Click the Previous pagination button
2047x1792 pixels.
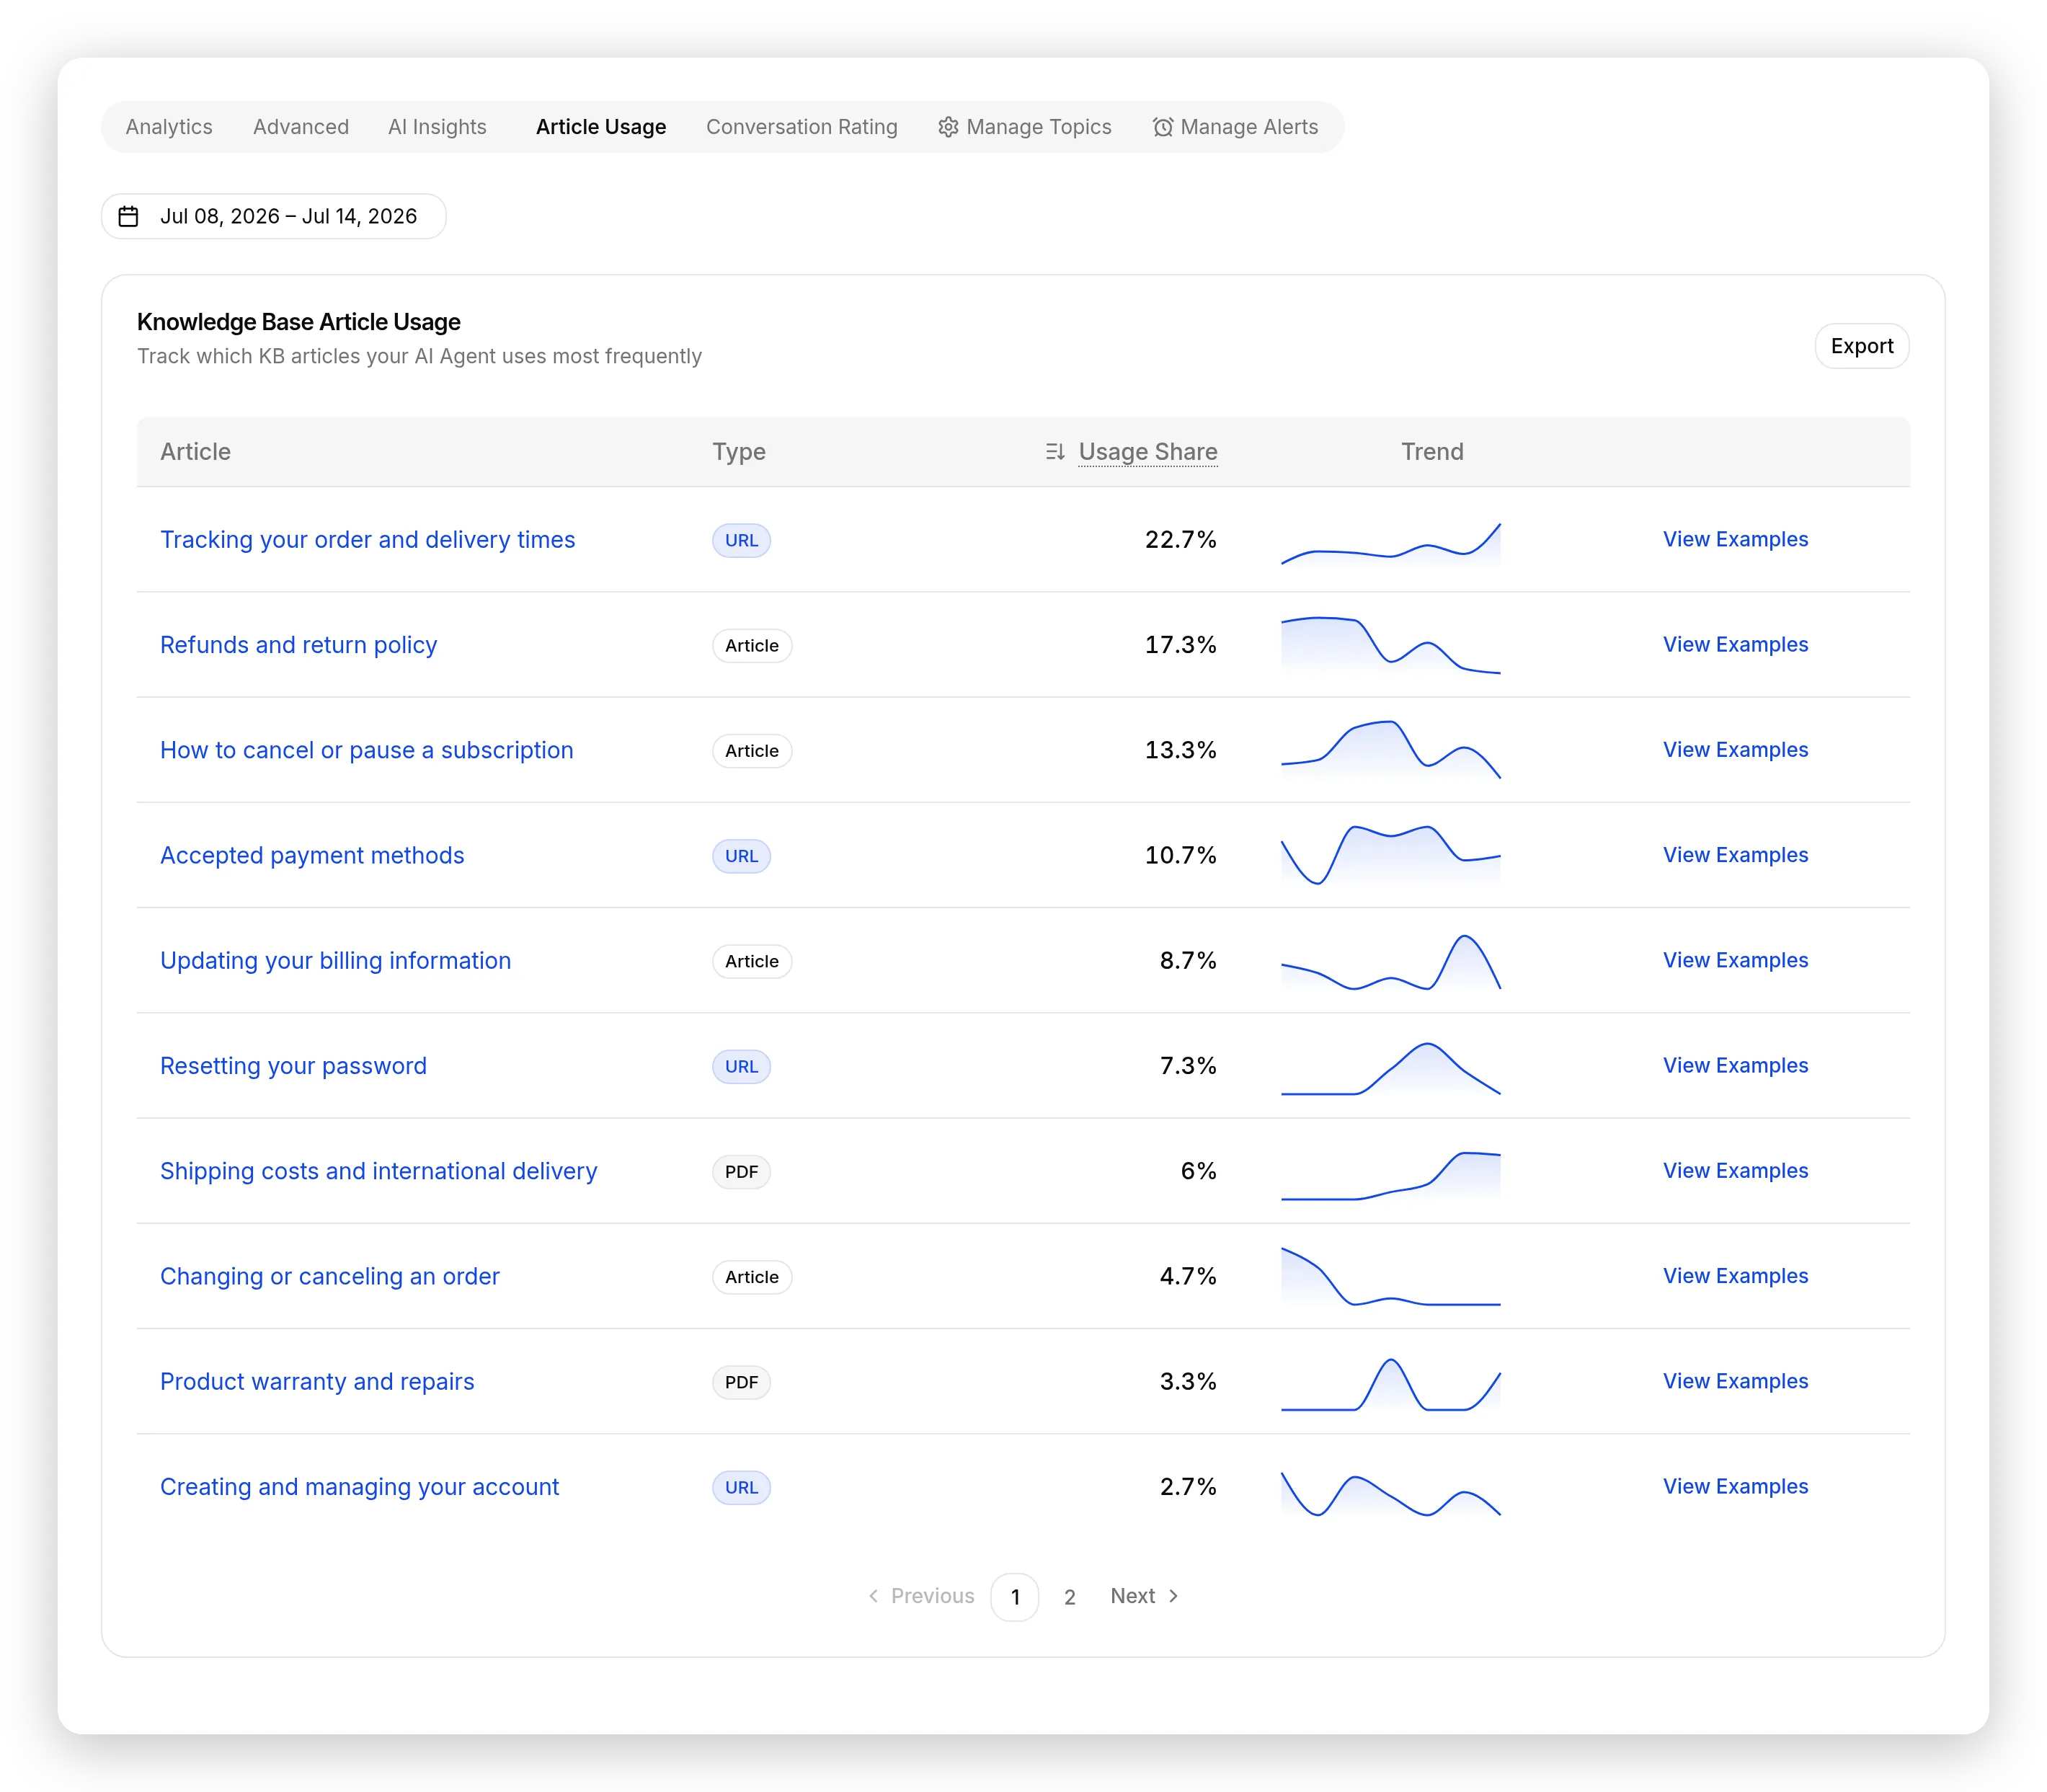(921, 1596)
